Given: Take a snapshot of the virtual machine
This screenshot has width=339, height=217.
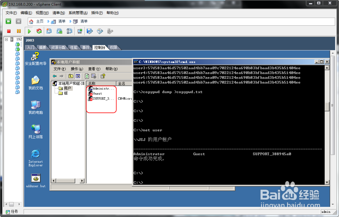Looking at the screenshot, I should pos(49,31).
